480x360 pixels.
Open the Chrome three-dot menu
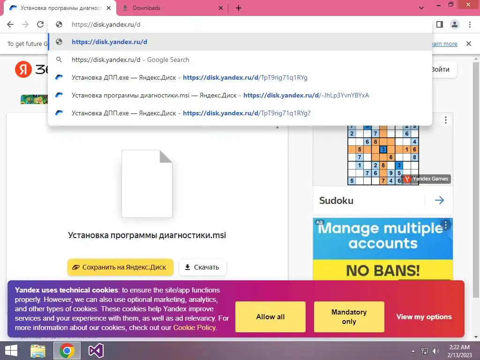470,24
